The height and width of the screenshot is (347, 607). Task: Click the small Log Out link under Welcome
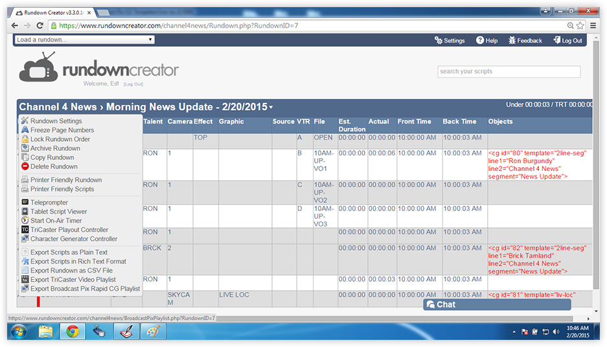tap(133, 84)
